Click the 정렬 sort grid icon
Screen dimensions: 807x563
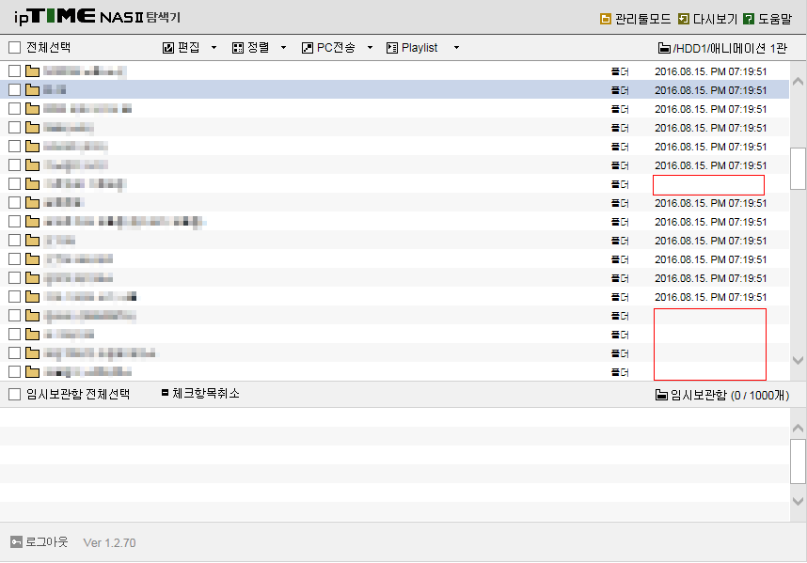tap(238, 48)
